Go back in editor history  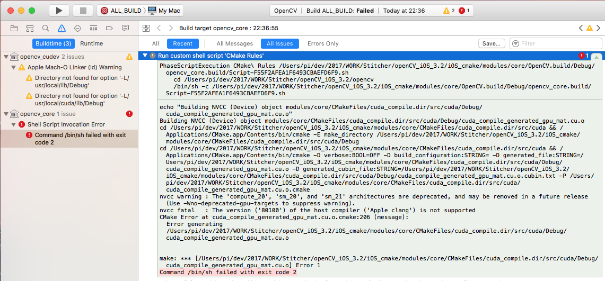click(x=159, y=28)
